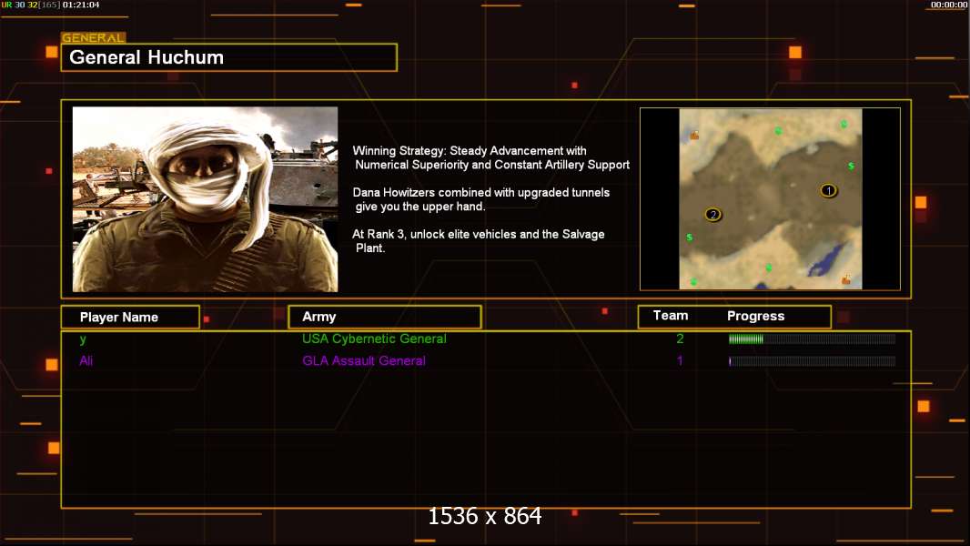
Task: Click the orange GENERAL label tag
Action: click(94, 37)
